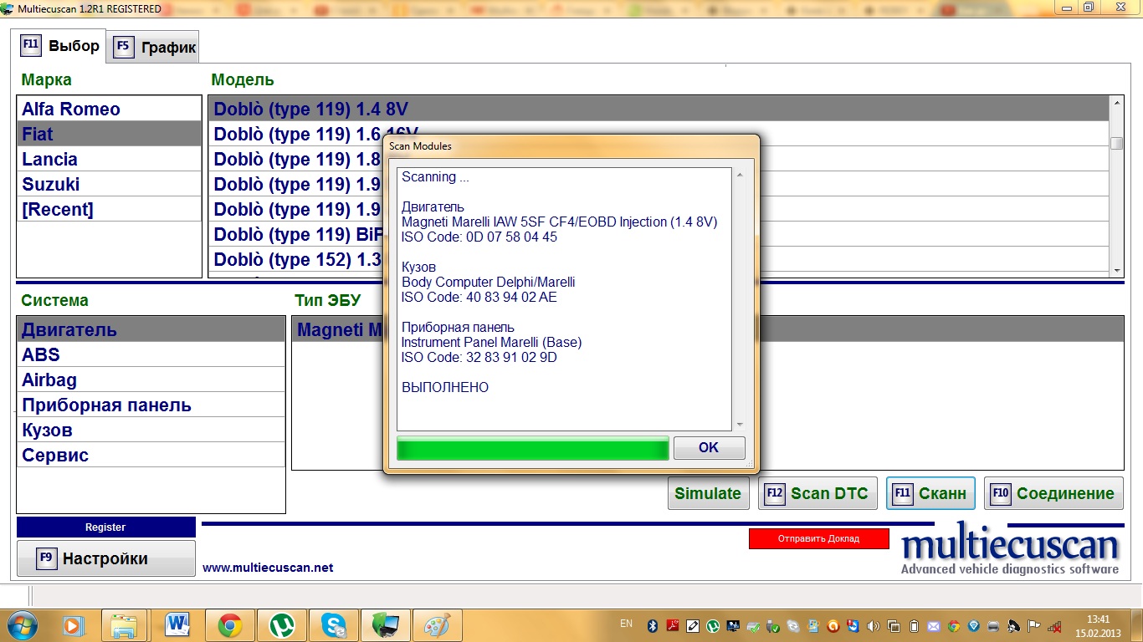Open www.multiecuscan.net link
Screen dimensions: 1143x642
(x=268, y=568)
